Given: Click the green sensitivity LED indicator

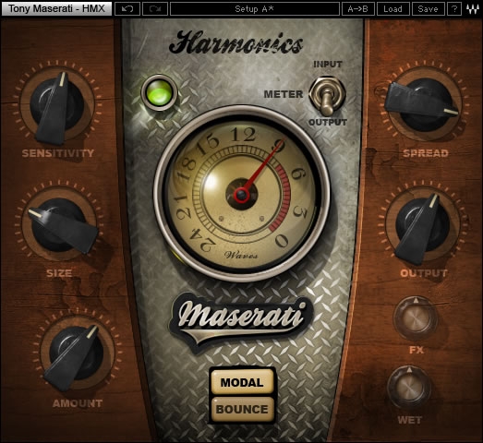Looking at the screenshot, I should (x=159, y=92).
